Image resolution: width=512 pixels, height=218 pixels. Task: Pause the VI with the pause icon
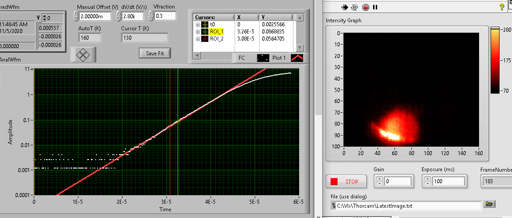[375, 7]
